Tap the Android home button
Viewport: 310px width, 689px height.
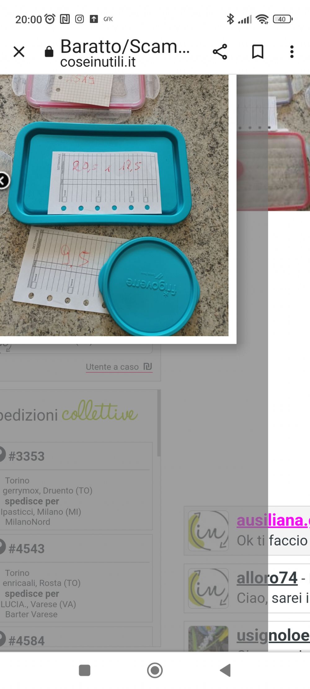point(155,670)
